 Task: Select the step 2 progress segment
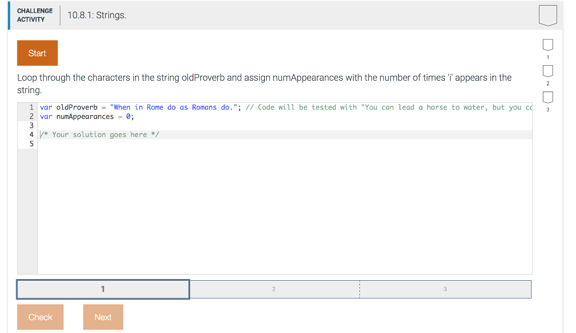click(x=274, y=289)
